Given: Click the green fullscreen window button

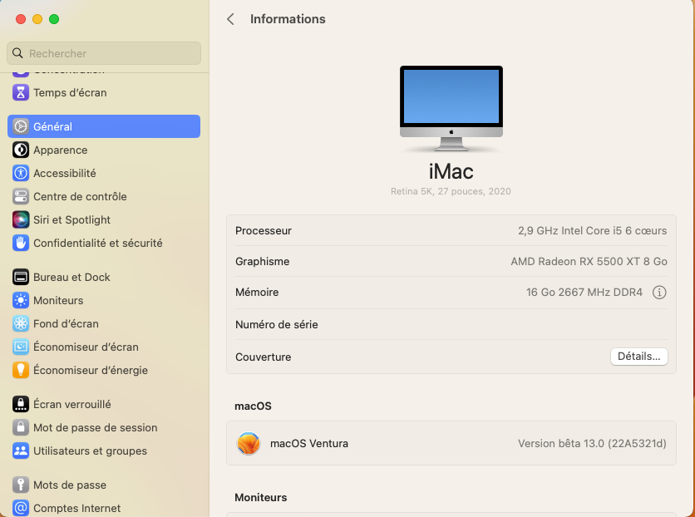Looking at the screenshot, I should point(54,19).
